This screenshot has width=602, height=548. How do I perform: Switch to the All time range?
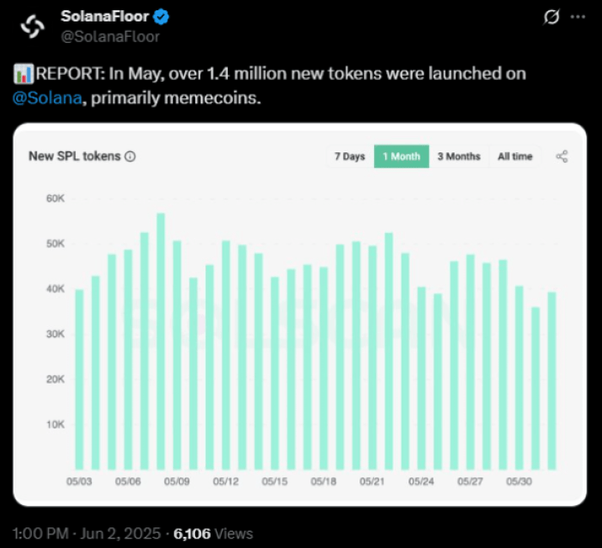coord(515,157)
